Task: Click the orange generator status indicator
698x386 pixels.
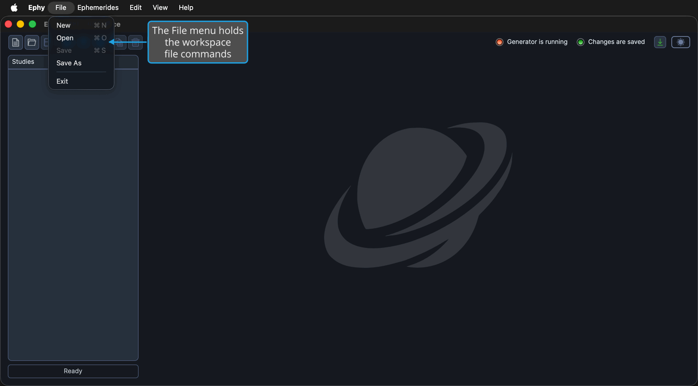Action: [x=499, y=42]
